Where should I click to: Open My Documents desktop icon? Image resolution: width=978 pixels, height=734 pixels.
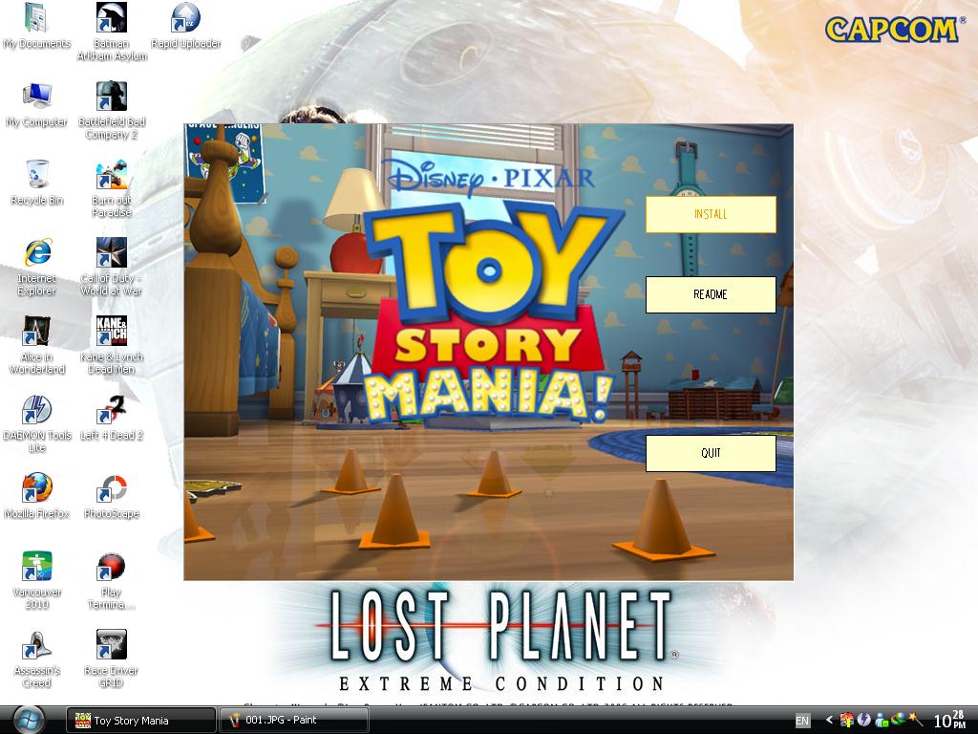pyautogui.click(x=37, y=26)
